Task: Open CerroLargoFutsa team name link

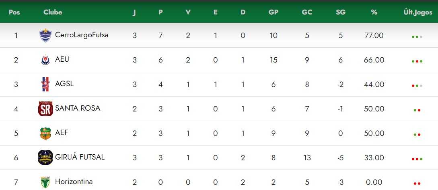Action: tap(82, 35)
